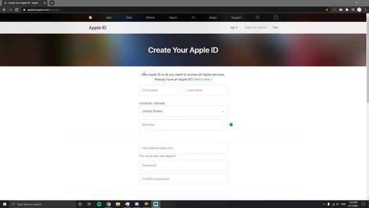The width and height of the screenshot is (369, 208).
Task: Click the Sign In link
Action: pos(234,28)
